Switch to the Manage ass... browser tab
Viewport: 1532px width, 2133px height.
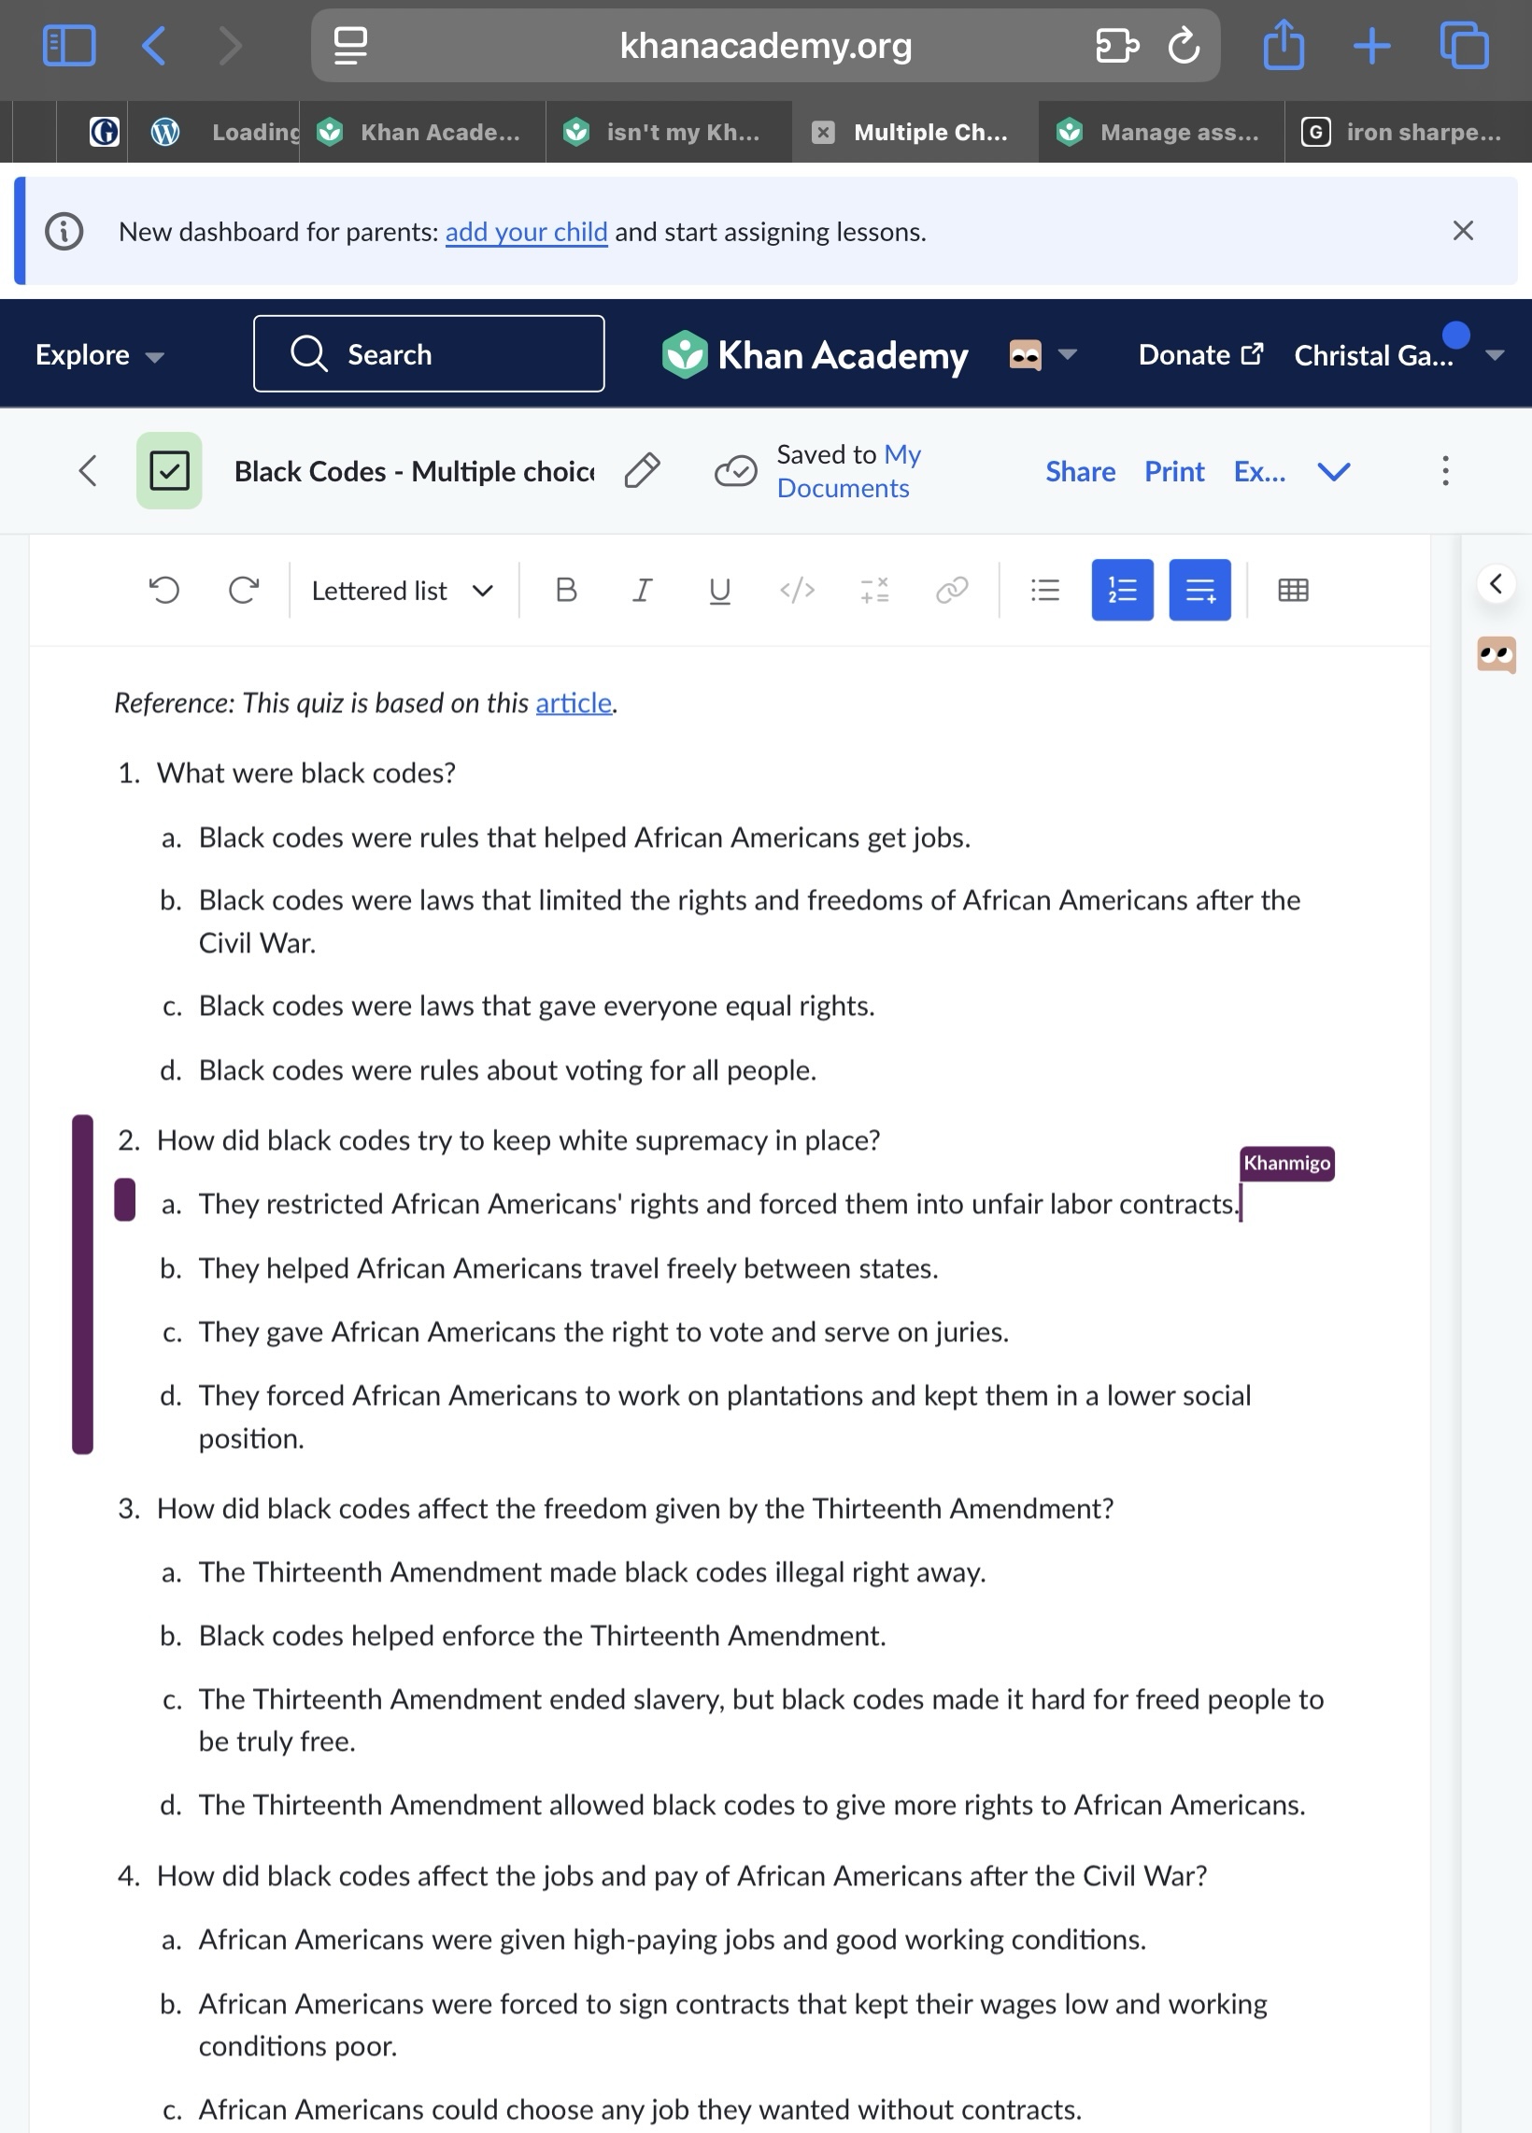click(x=1161, y=132)
